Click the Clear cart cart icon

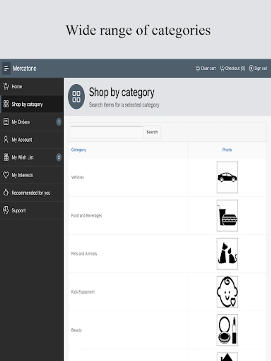point(198,68)
